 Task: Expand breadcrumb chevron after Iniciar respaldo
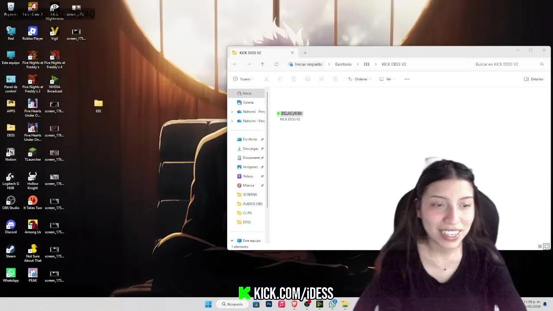(328, 64)
